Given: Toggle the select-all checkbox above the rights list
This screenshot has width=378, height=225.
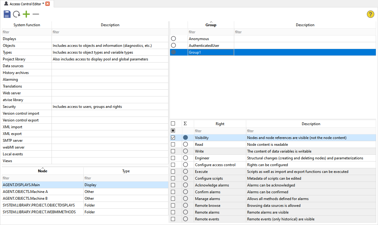Looking at the screenshot, I should 172,123.
